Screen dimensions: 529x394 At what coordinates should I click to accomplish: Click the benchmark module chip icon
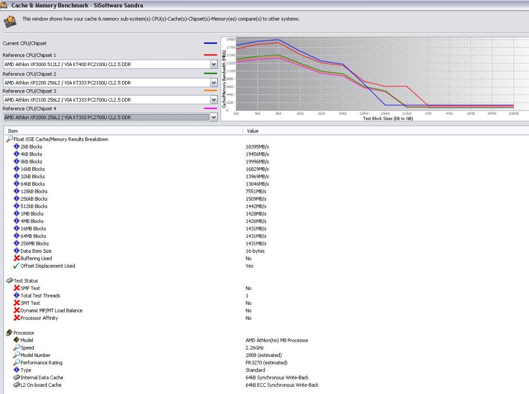coord(10,21)
